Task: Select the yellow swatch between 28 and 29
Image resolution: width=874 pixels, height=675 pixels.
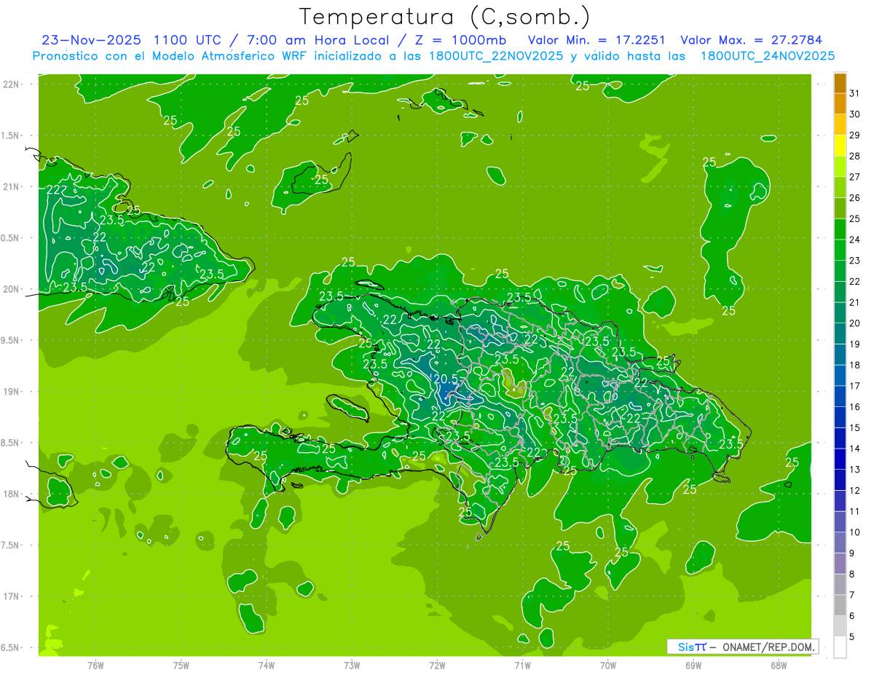Action: (x=840, y=146)
